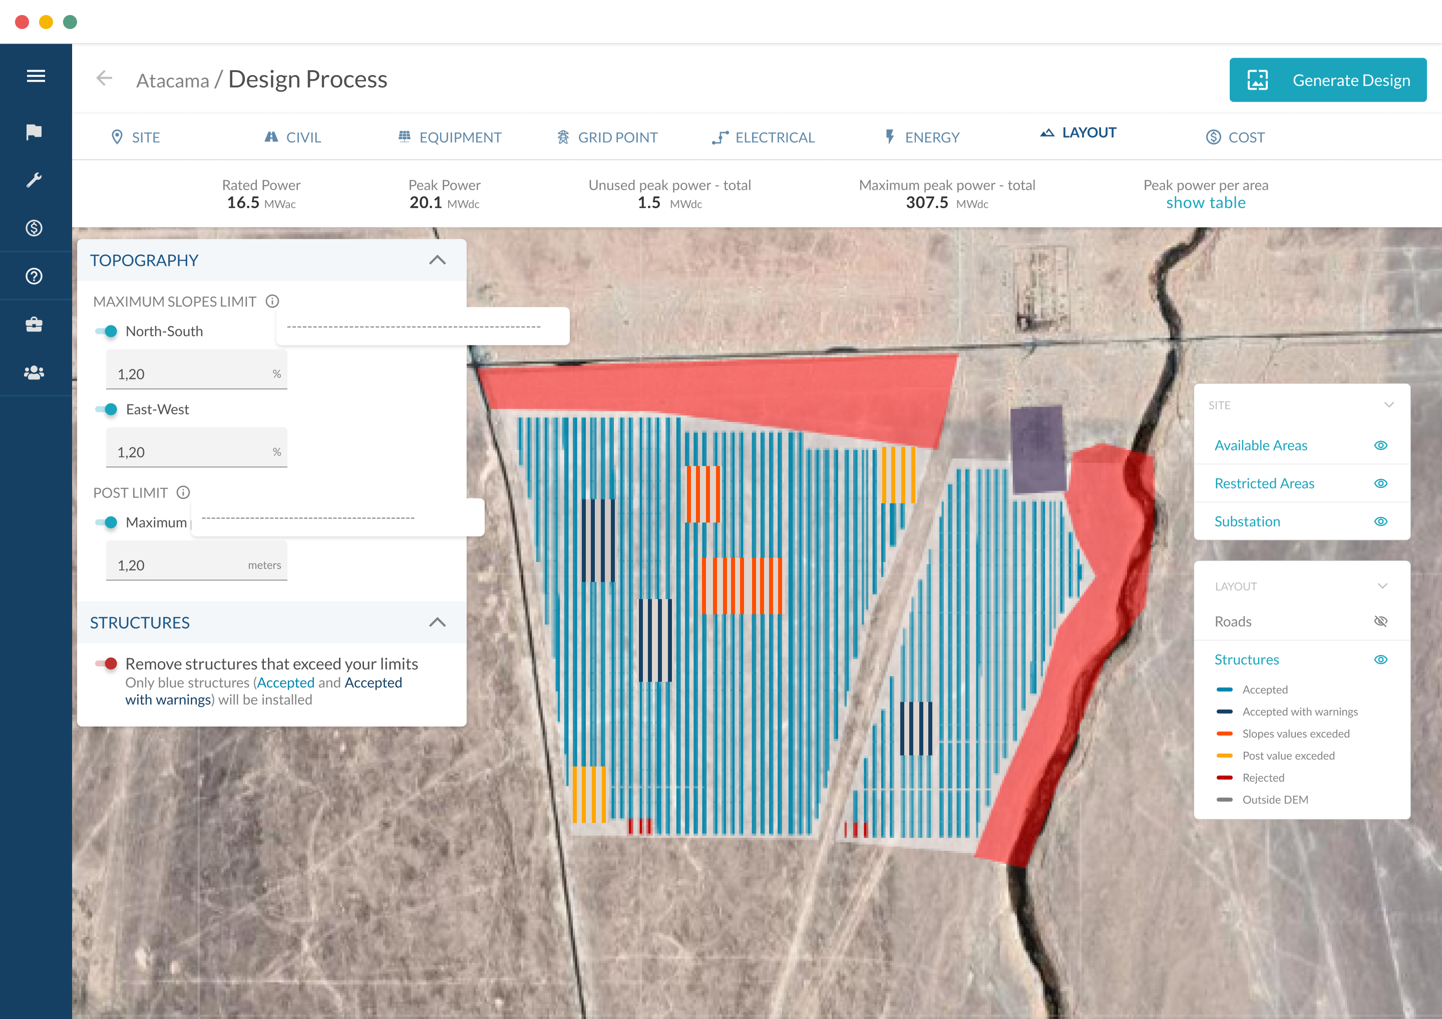The width and height of the screenshot is (1442, 1019).
Task: Toggle the North-South slope switch
Action: [x=107, y=331]
